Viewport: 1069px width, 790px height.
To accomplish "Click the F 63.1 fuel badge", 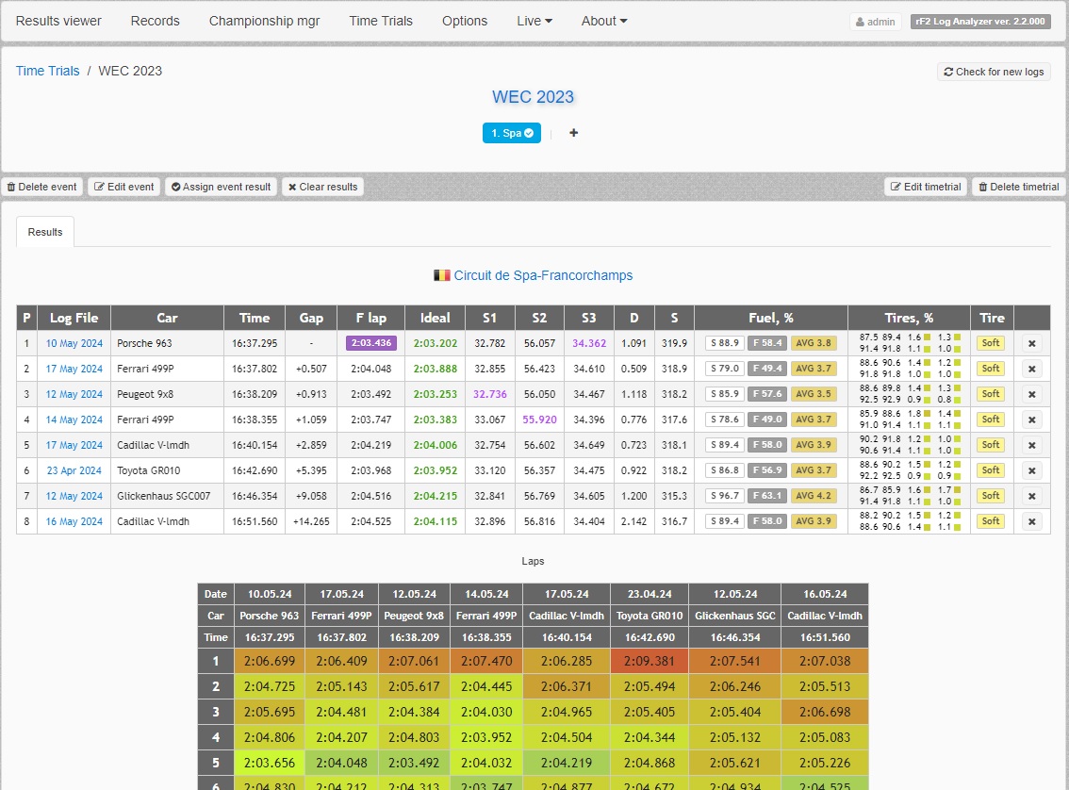I will tap(767, 496).
